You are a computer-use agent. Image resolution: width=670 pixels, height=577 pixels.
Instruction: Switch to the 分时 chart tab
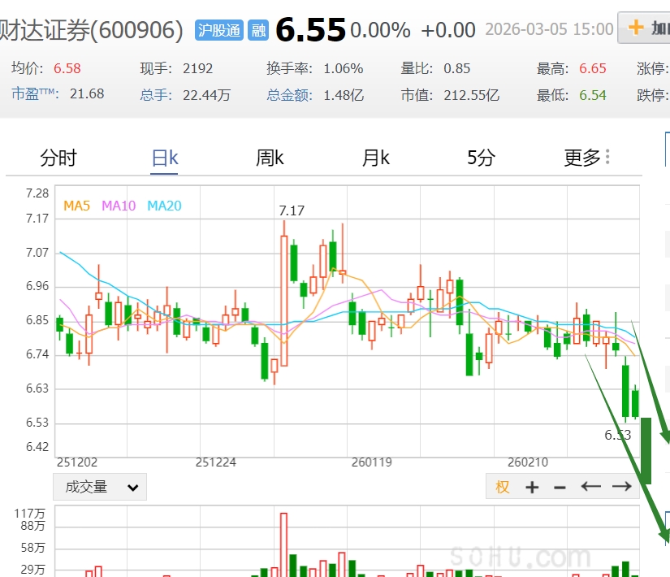(x=58, y=158)
